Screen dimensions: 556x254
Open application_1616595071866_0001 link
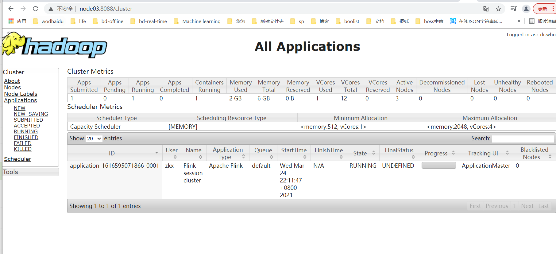point(114,166)
